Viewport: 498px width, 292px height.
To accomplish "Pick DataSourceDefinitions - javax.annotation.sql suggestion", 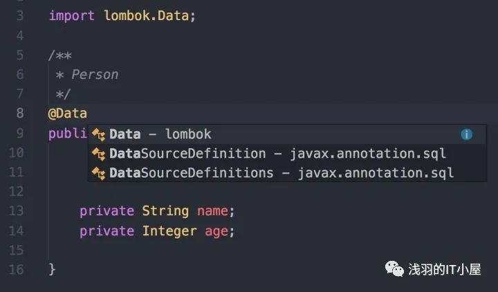I will [287, 173].
